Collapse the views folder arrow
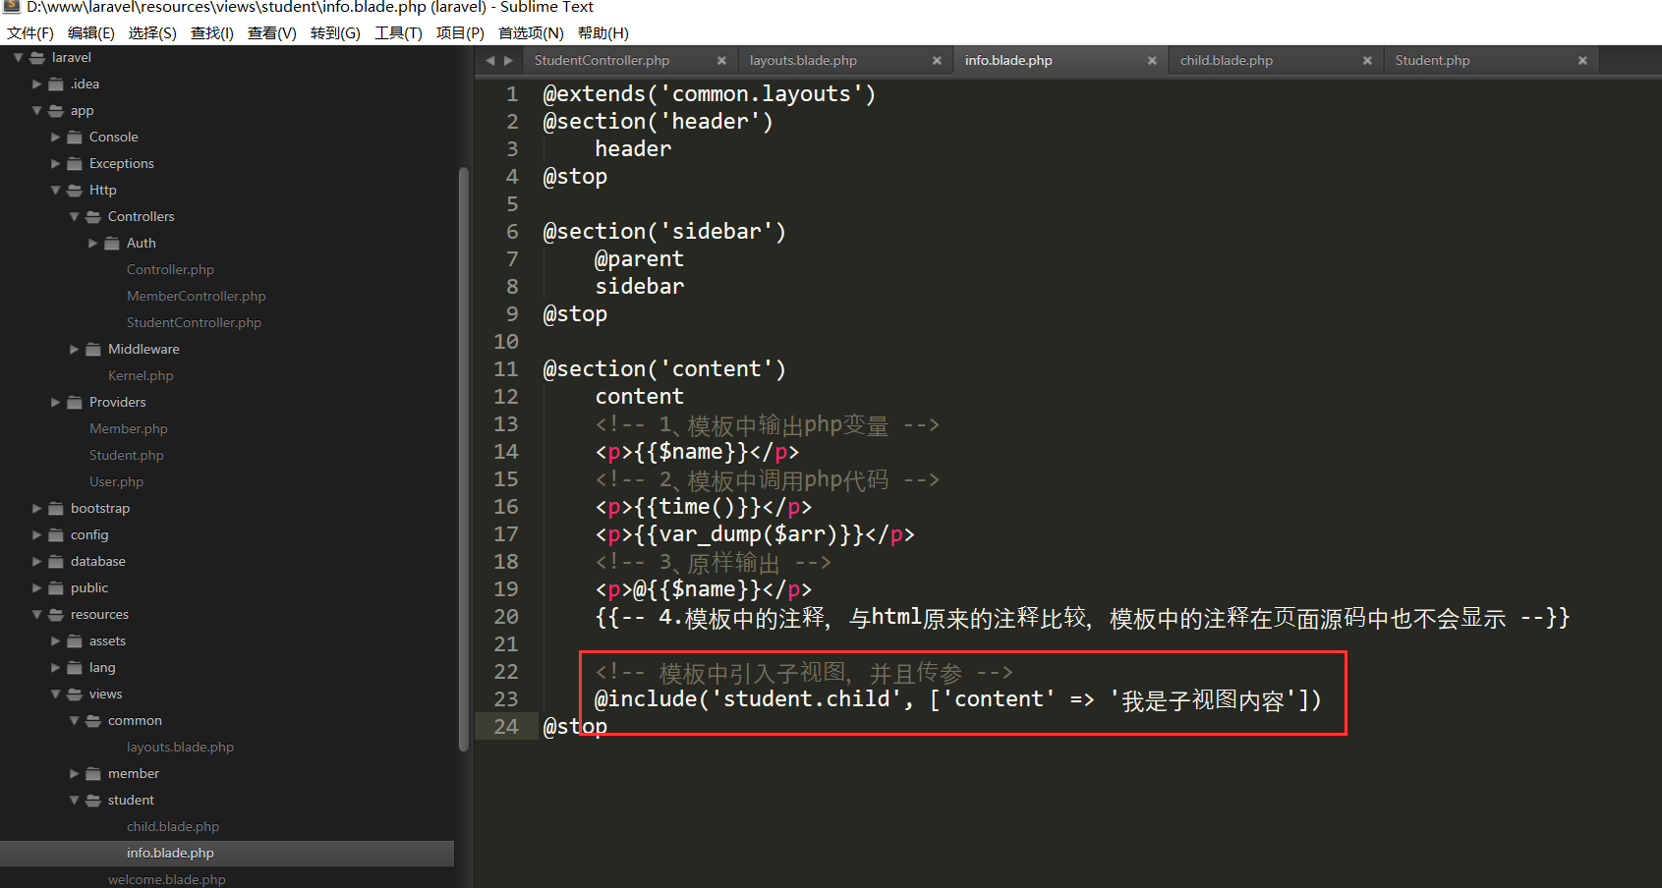 point(56,694)
